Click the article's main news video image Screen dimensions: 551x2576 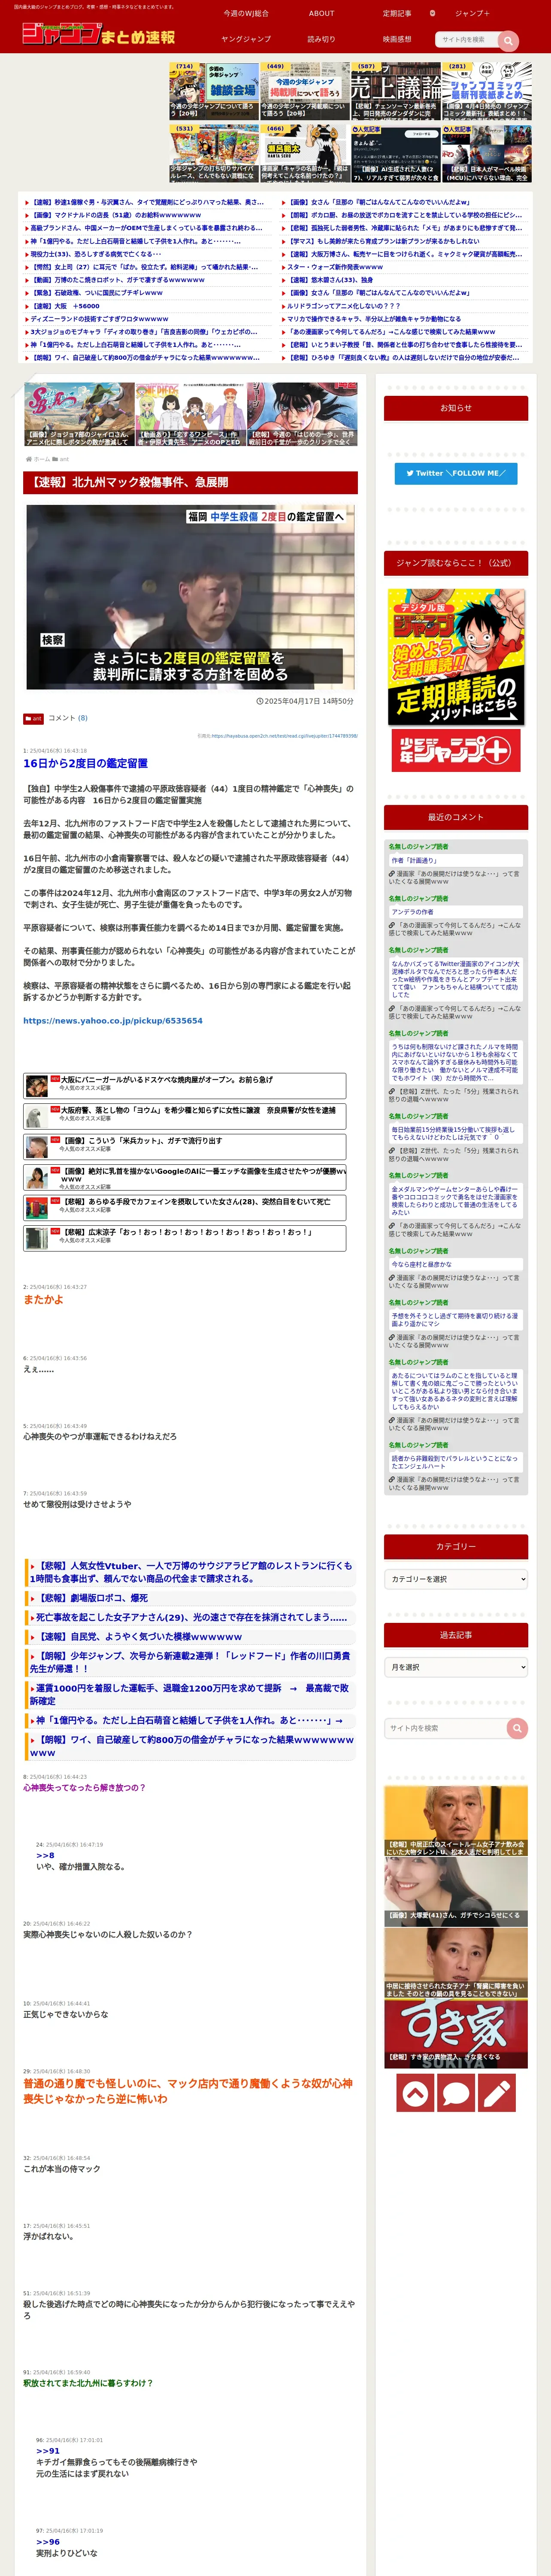[190, 597]
